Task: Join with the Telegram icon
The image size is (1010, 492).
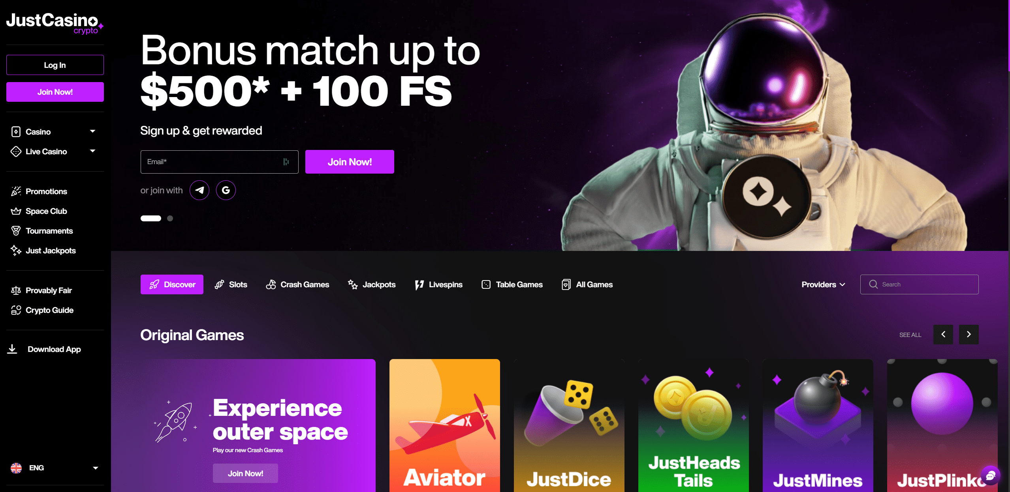Action: (x=199, y=191)
